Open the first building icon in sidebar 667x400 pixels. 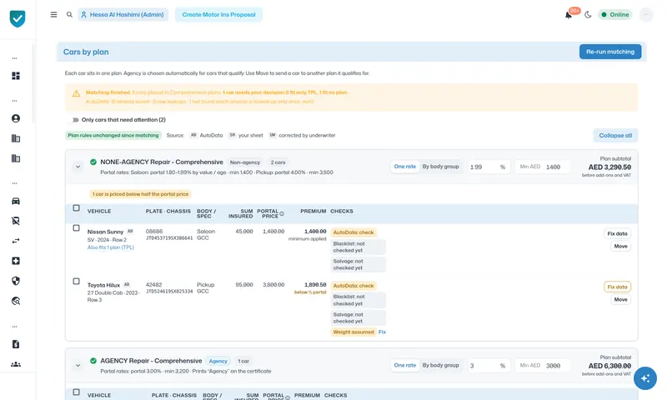(x=16, y=138)
